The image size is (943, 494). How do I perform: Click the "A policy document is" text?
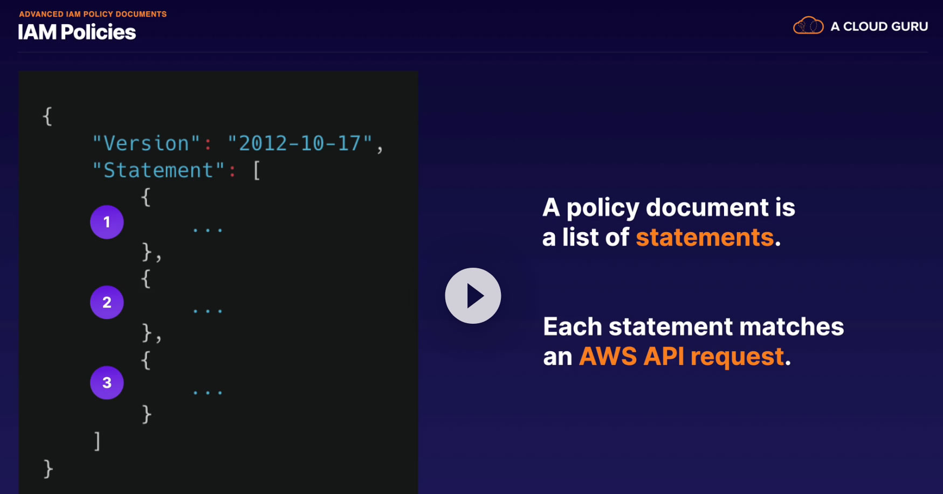click(669, 207)
